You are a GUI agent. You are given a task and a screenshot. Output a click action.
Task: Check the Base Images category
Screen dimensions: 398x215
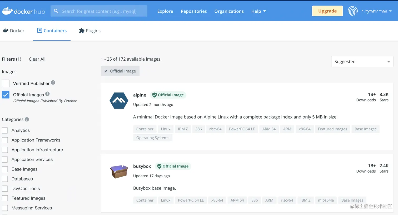(5, 169)
